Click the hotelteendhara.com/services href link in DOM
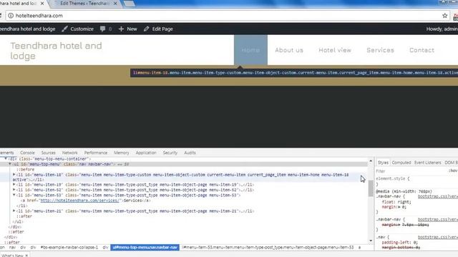The height and width of the screenshot is (257, 458). (x=79, y=201)
